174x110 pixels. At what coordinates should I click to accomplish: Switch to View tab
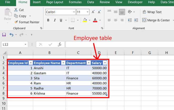tap(119, 2)
